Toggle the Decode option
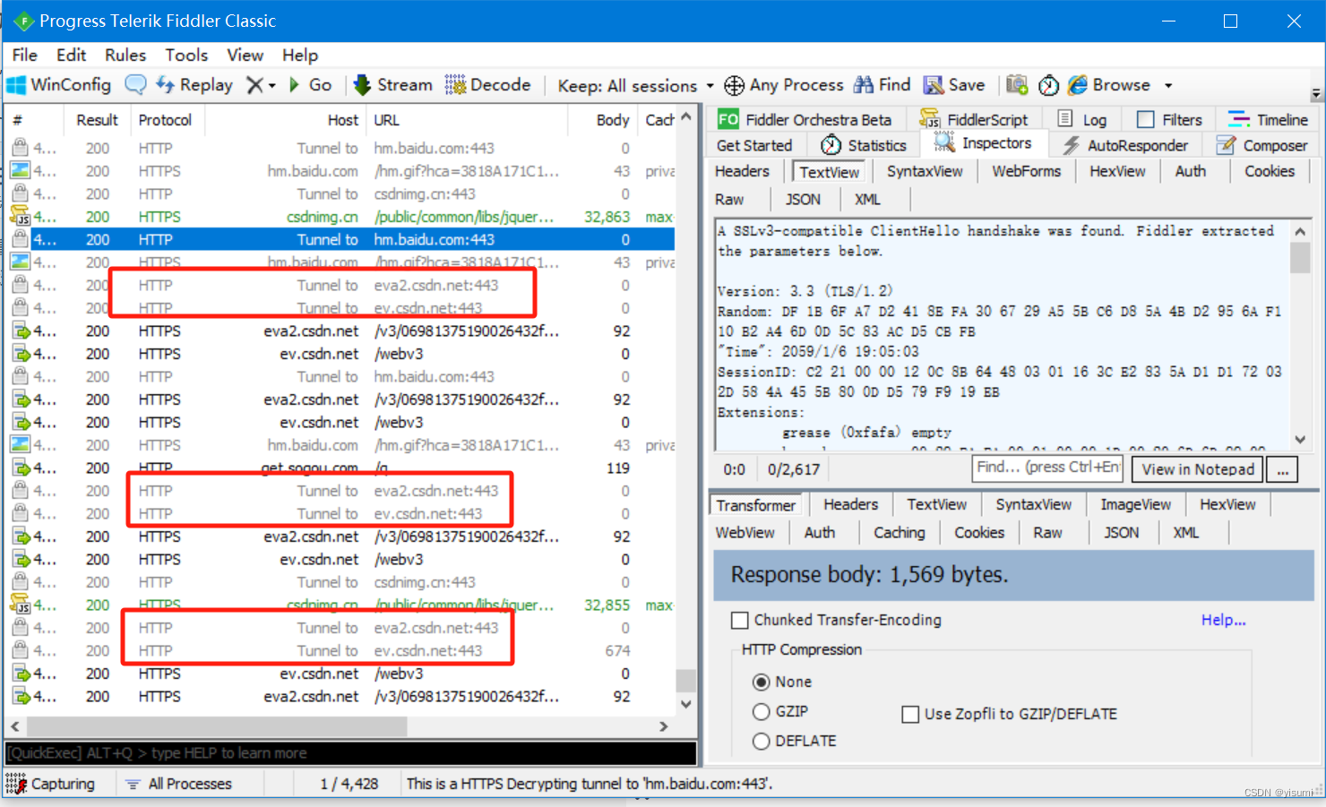The height and width of the screenshot is (807, 1326). 488,85
